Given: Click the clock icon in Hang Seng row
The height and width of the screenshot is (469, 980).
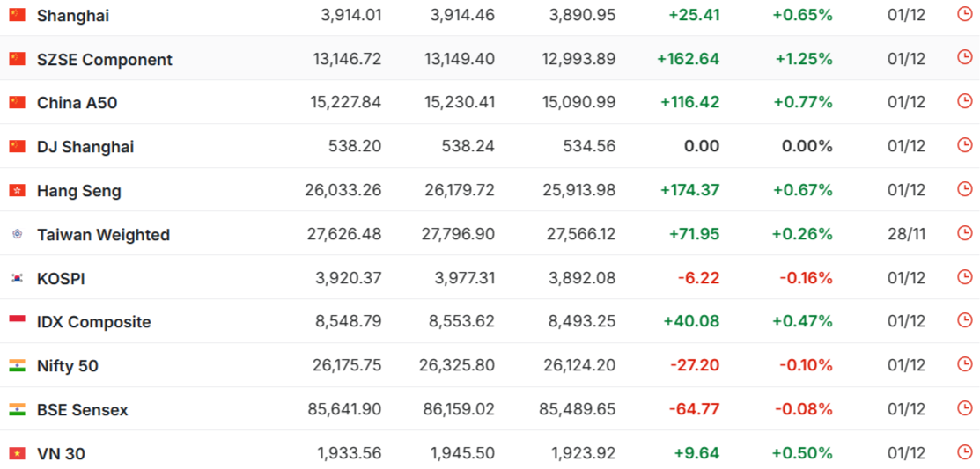Looking at the screenshot, I should pos(964,189).
